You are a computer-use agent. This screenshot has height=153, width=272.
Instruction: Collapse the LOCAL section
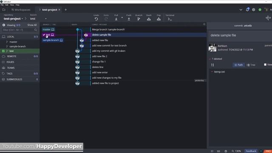[x=20, y=37]
